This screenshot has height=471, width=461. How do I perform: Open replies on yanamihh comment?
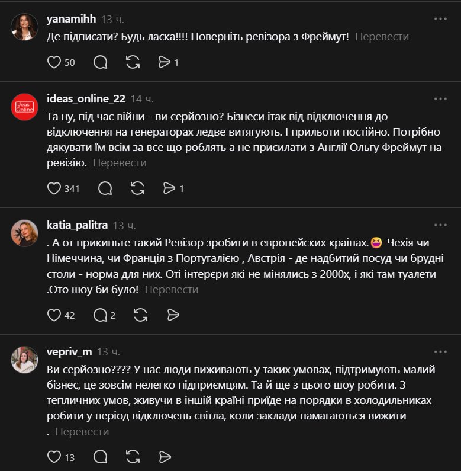101,62
